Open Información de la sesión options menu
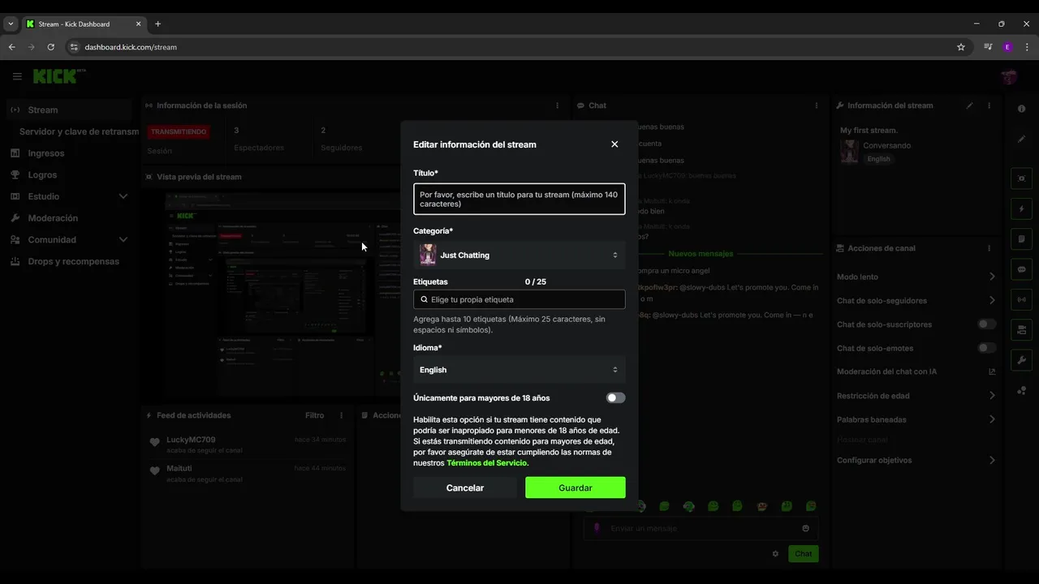1039x584 pixels. 557,105
